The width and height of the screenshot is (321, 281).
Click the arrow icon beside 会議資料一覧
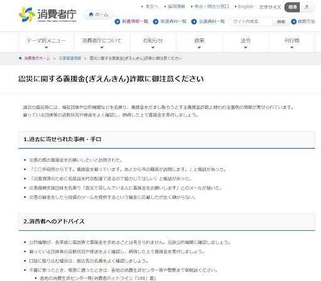click(x=194, y=21)
